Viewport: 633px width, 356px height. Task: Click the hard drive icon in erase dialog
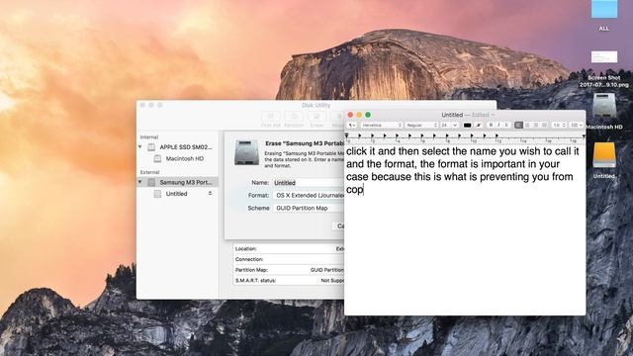(x=246, y=152)
